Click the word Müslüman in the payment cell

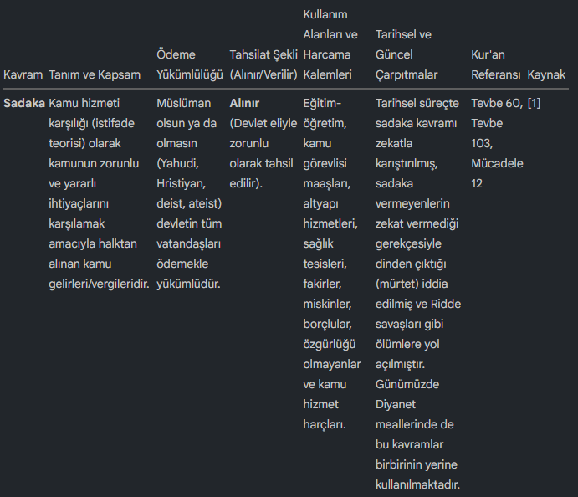[184, 103]
